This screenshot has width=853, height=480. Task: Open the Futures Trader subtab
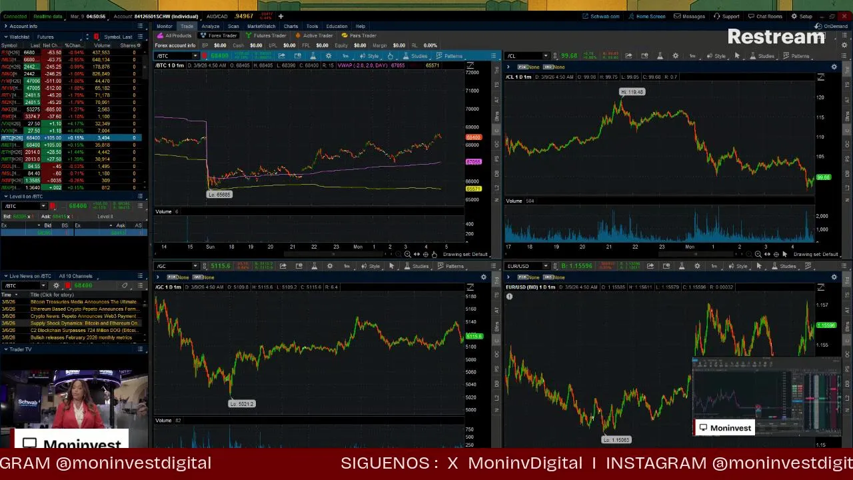tap(267, 35)
